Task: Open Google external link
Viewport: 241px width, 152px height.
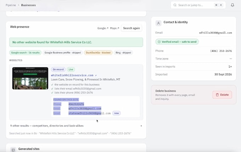Action: click(103, 28)
